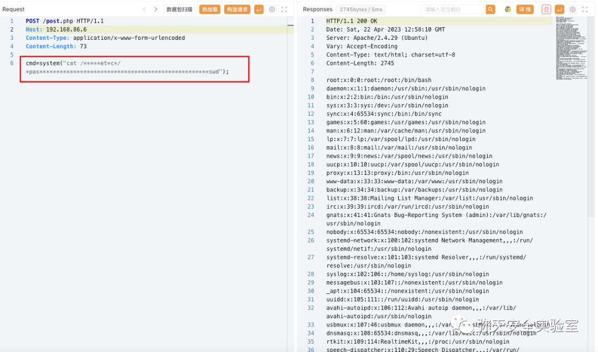
Task: Click the Host: 192.168.86.6 header line
Action: click(x=56, y=29)
